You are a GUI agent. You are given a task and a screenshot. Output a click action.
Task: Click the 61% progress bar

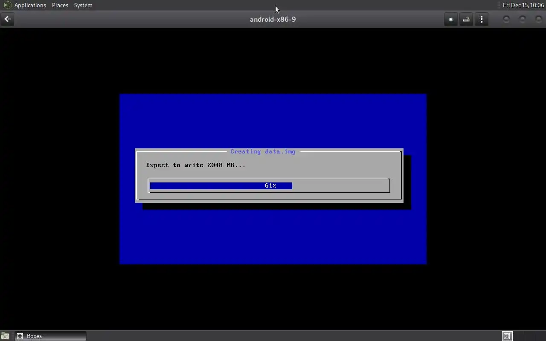(x=269, y=186)
